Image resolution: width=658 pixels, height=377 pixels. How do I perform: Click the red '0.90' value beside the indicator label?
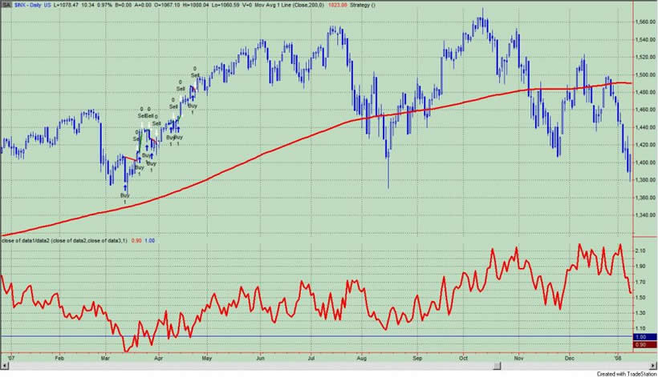[136, 241]
